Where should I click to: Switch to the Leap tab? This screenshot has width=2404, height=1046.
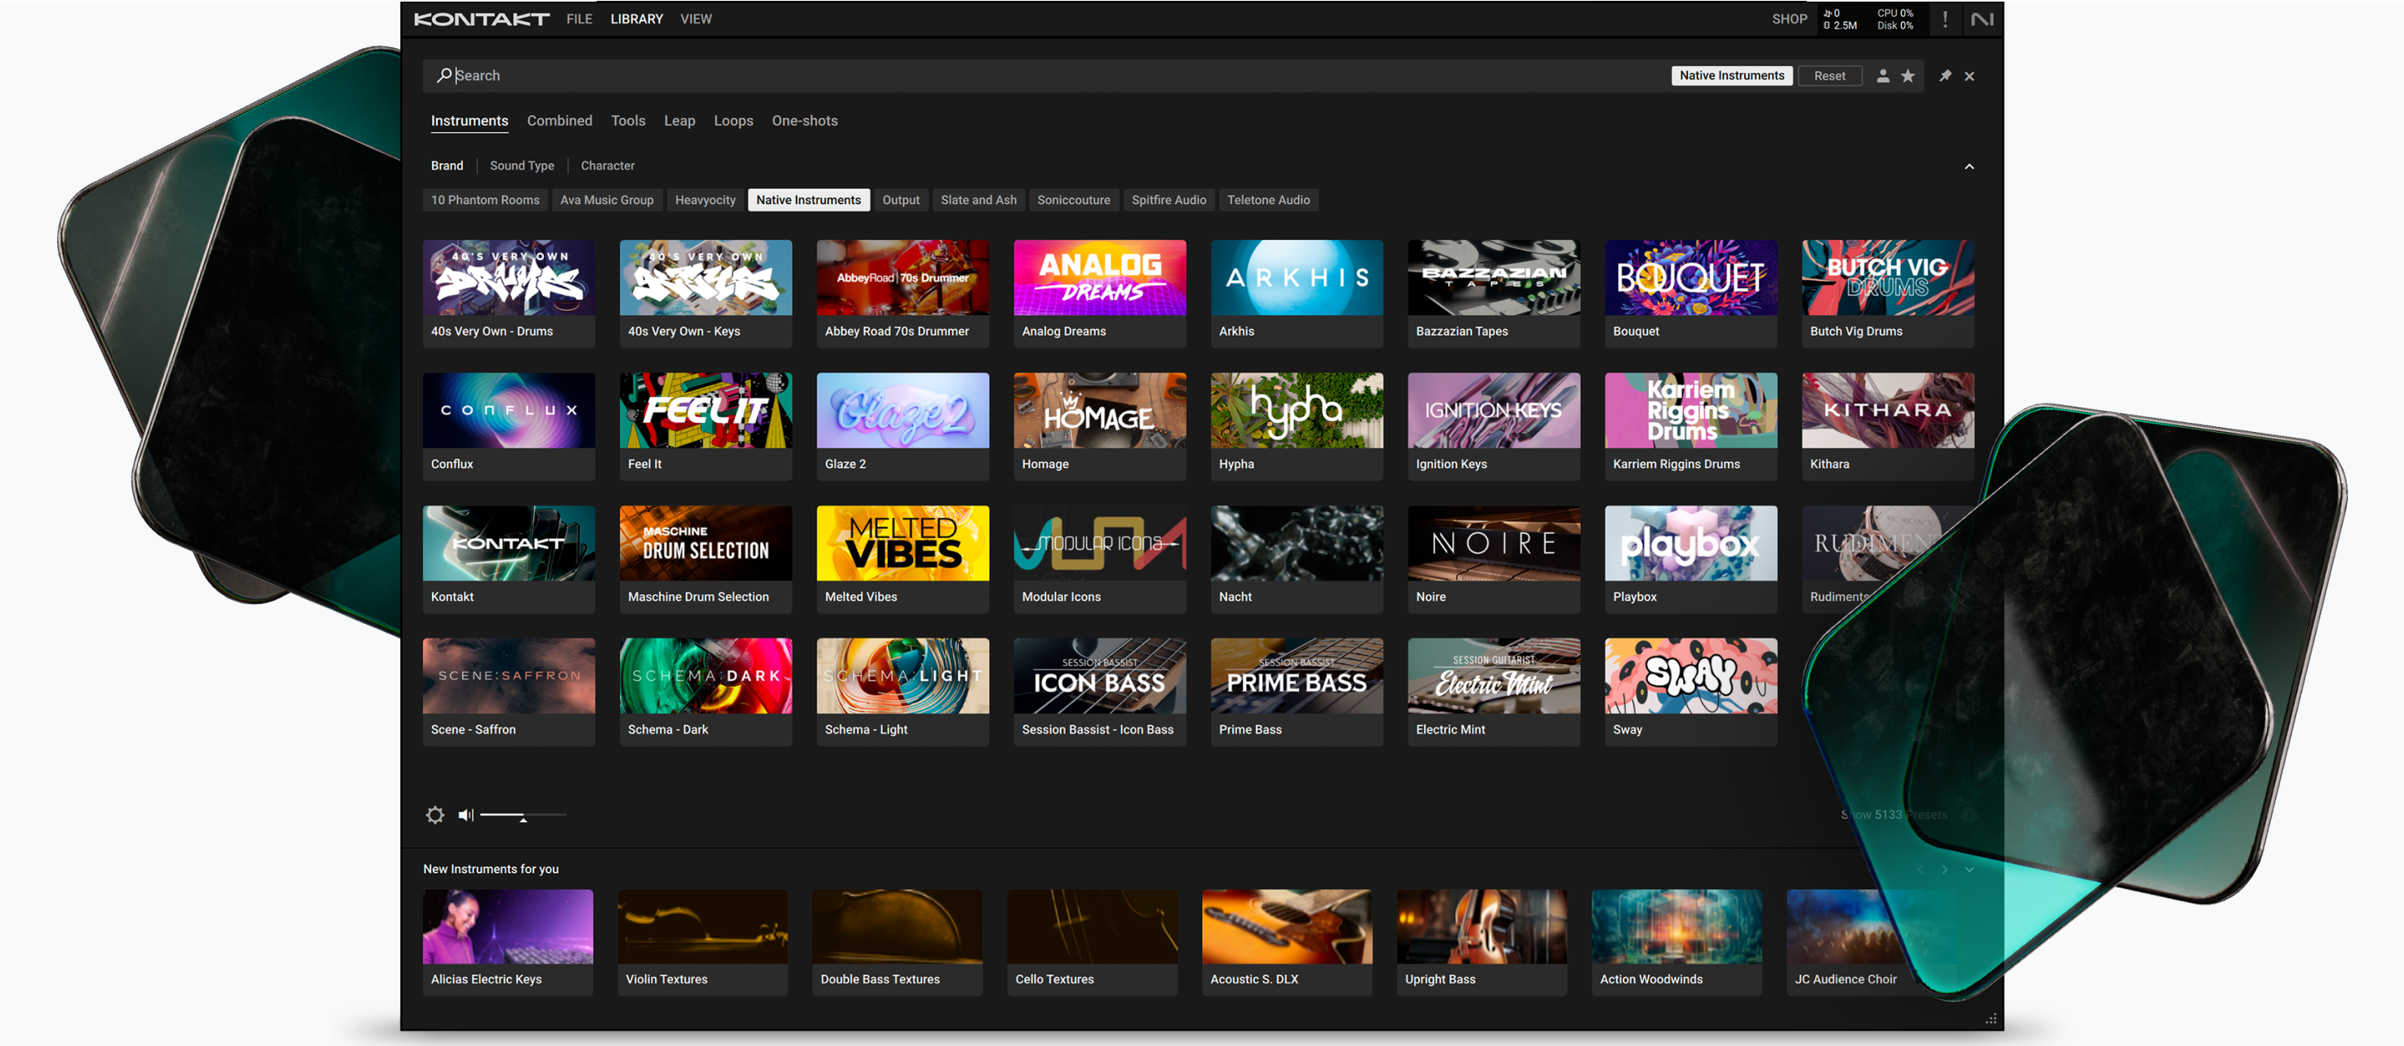click(x=679, y=120)
